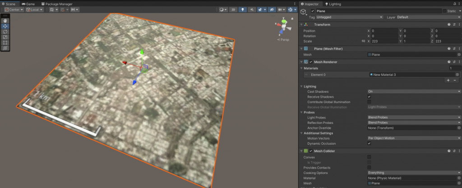Image resolution: width=462 pixels, height=188 pixels.
Task: Lock the scene orientation gizmo rotation
Action: 292,18
